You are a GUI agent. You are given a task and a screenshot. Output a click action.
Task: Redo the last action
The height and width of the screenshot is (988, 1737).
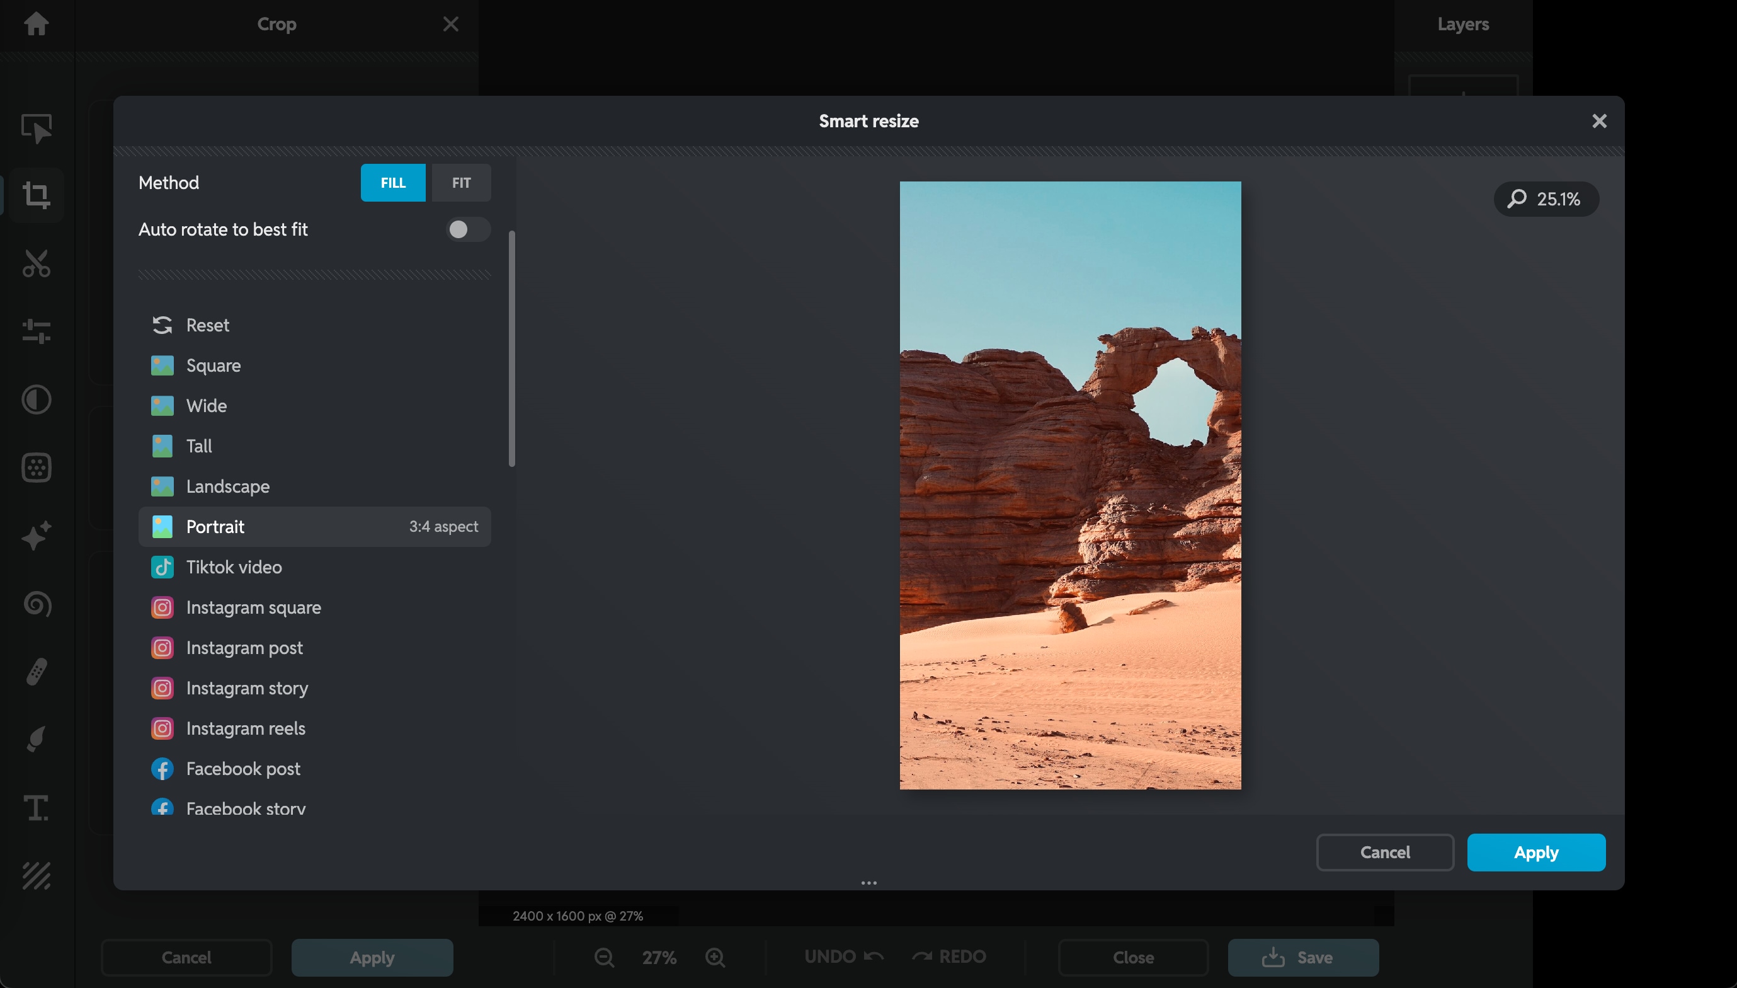coord(948,956)
